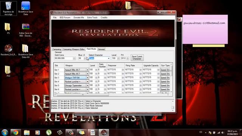Click the volume icon in system tray
This screenshot has height=136, width=242.
coord(223,133)
